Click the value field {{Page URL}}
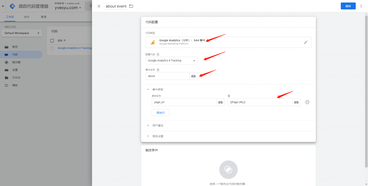 pos(260,102)
